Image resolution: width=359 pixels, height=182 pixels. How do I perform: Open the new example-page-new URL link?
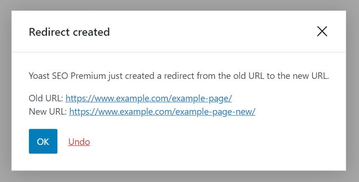[162, 112]
